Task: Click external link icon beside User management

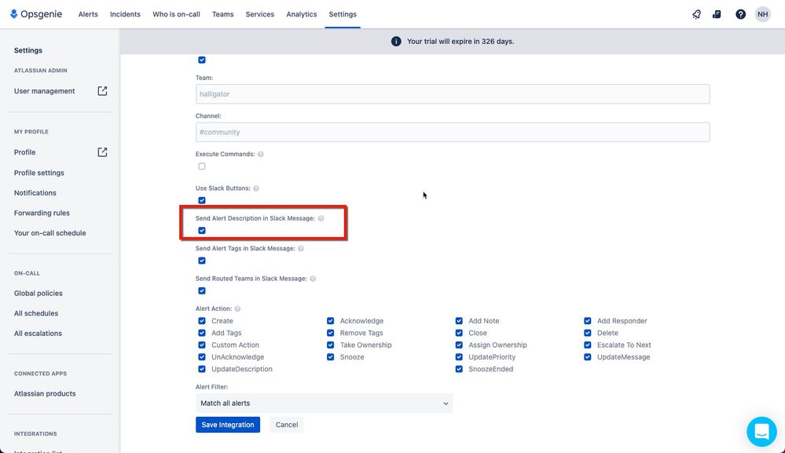Action: (x=102, y=91)
